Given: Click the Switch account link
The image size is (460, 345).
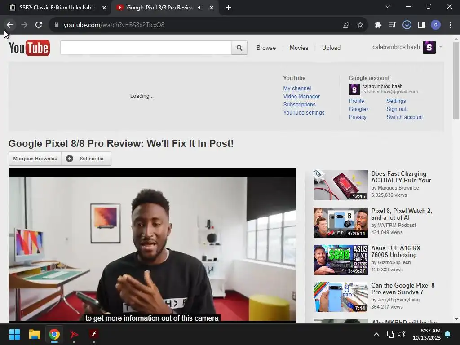Looking at the screenshot, I should (x=405, y=117).
